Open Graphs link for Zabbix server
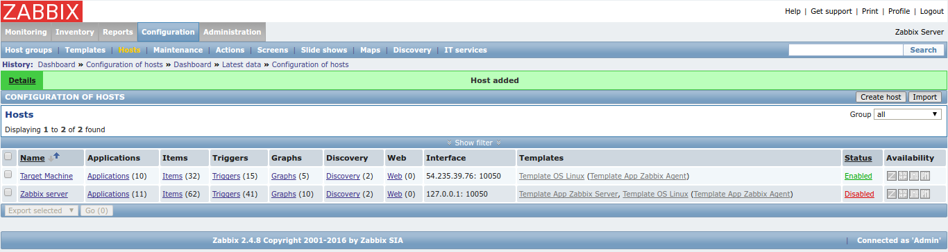 (284, 194)
